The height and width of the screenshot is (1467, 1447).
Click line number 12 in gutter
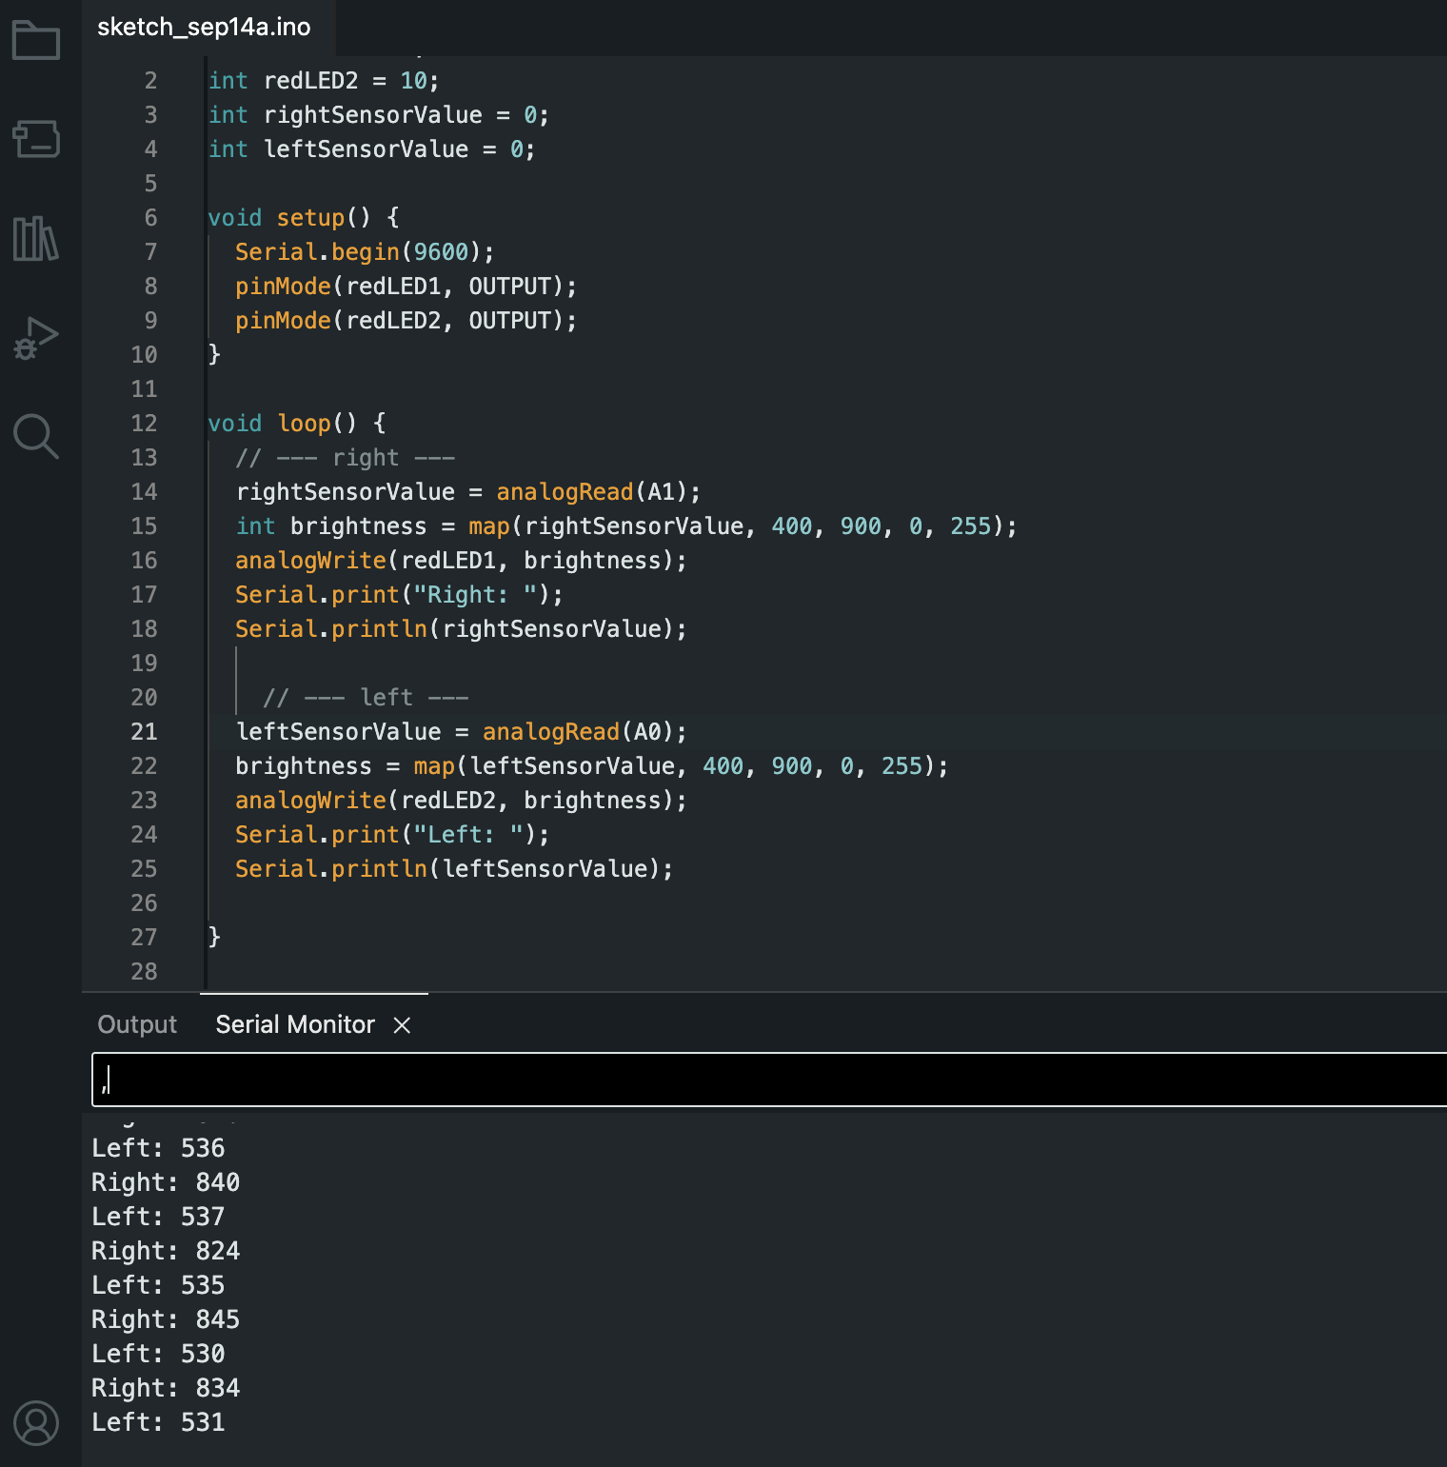pos(144,424)
